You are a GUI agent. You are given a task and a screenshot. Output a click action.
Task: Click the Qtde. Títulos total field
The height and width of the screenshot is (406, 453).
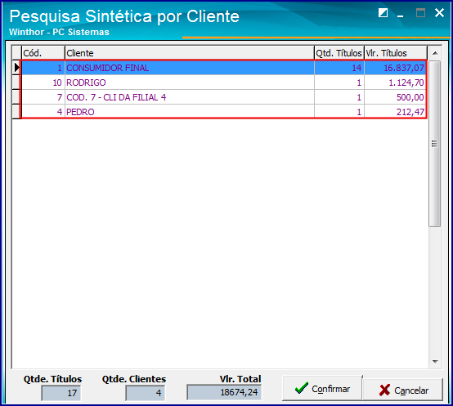coord(61,393)
